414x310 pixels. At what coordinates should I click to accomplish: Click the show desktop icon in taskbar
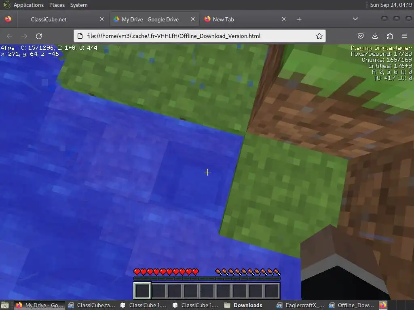tap(5, 305)
